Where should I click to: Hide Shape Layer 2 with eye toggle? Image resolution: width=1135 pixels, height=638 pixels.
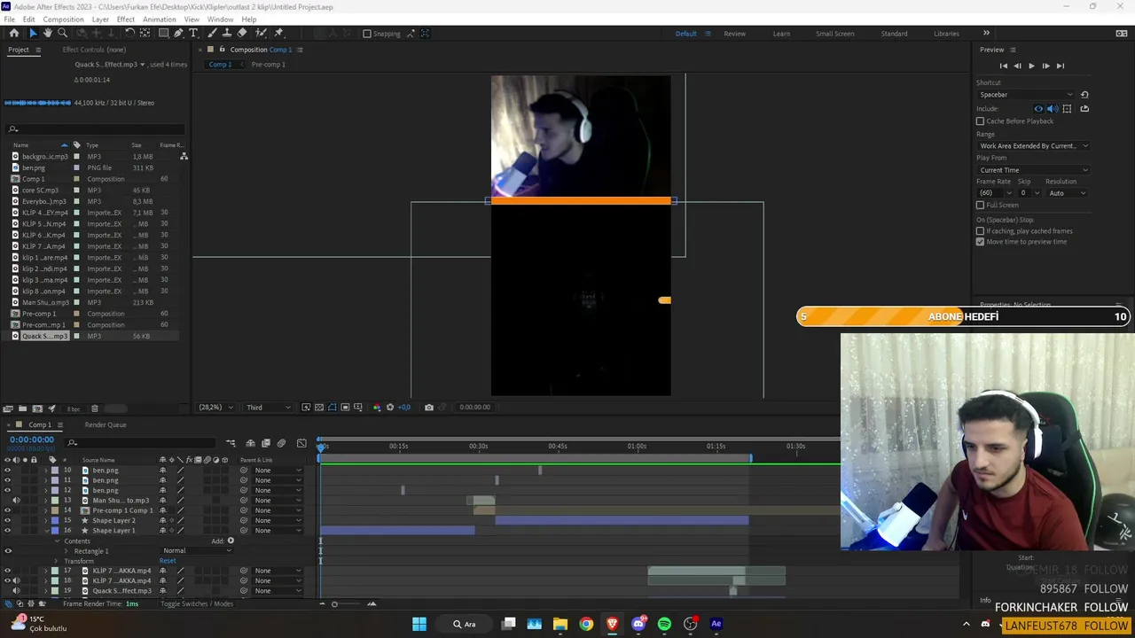(8, 520)
